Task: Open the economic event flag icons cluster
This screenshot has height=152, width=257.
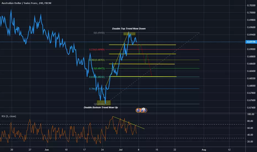Action: click(141, 110)
